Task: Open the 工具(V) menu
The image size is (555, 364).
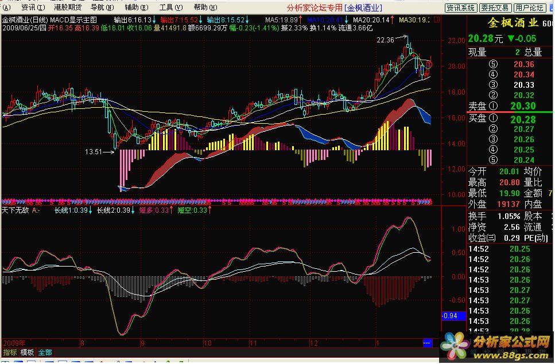Action: coord(171,7)
